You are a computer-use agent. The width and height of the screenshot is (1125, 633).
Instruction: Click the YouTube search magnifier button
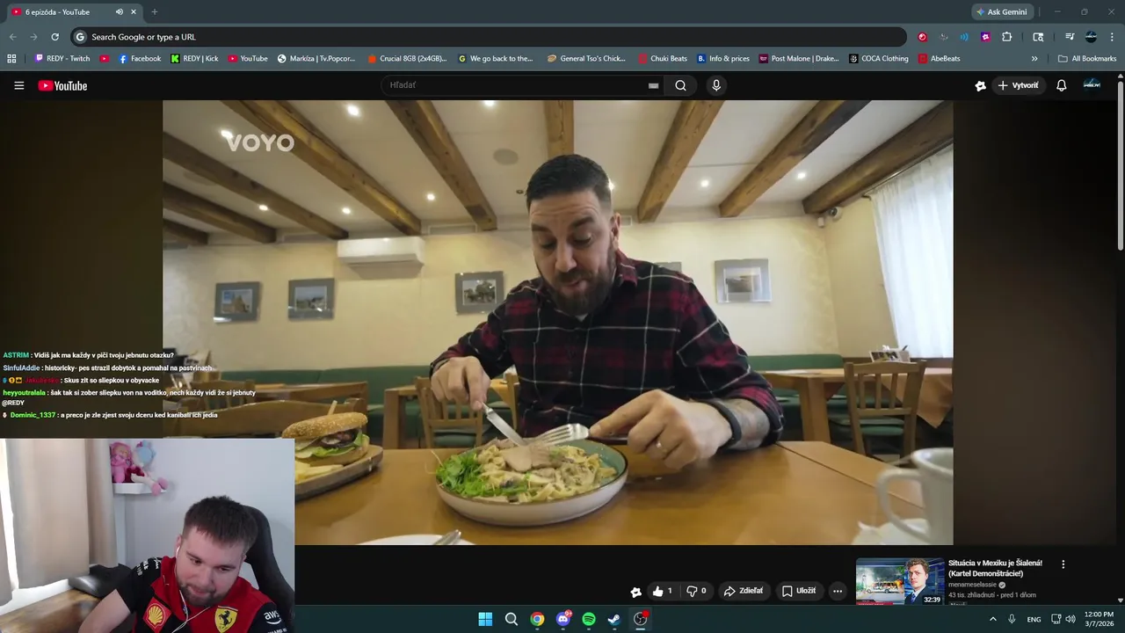point(680,85)
